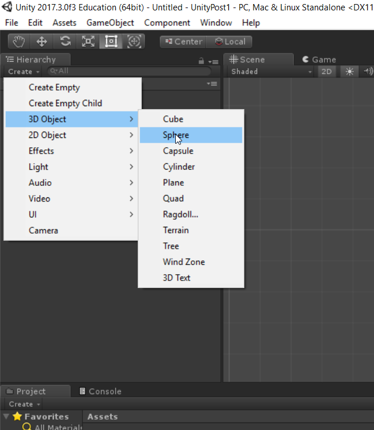This screenshot has height=430, width=374.
Task: Collapse the Favorites tree
Action: point(6,416)
